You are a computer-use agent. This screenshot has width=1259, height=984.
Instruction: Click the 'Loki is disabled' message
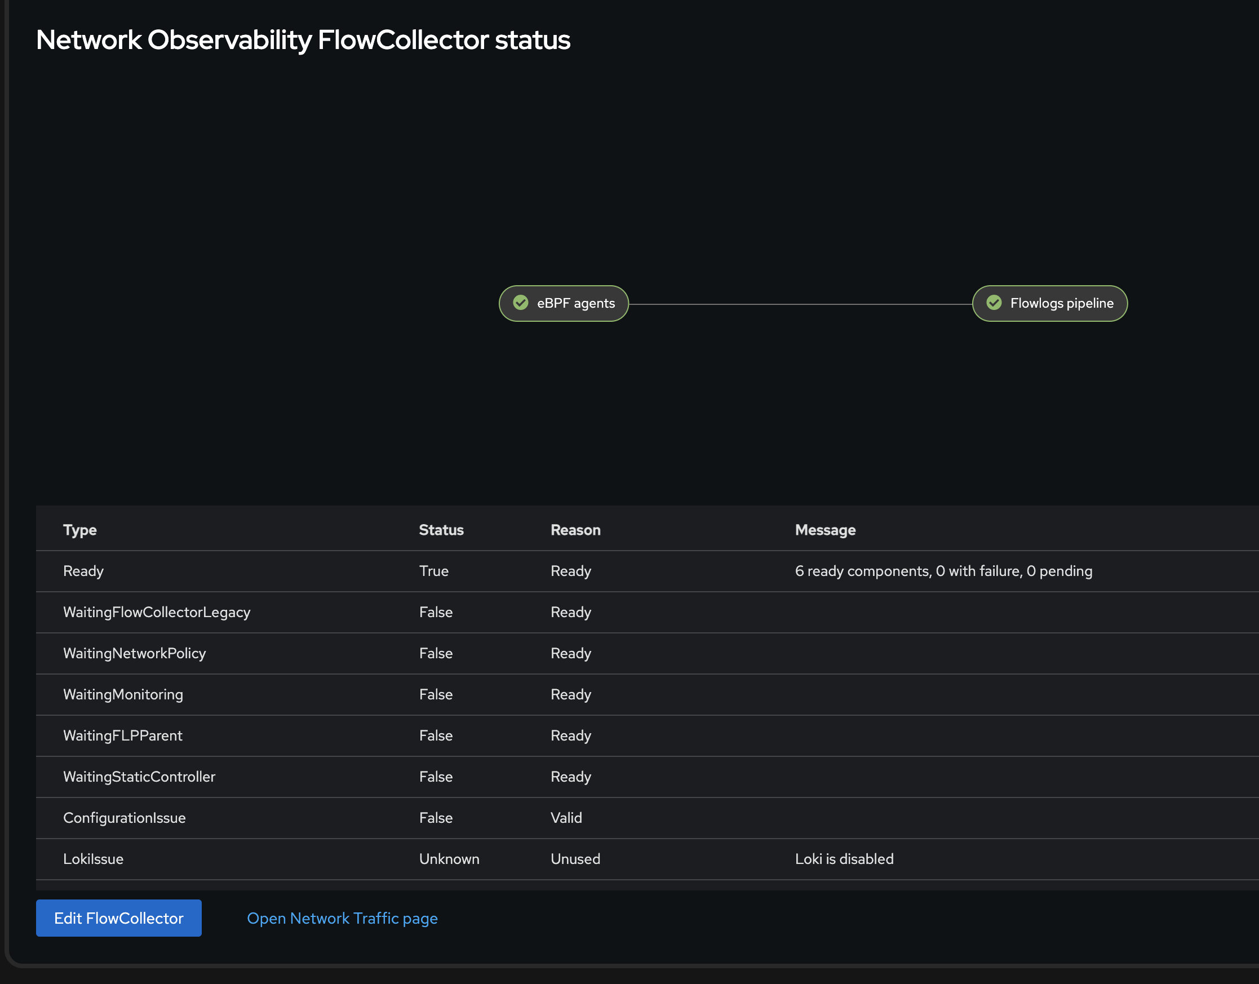click(x=844, y=859)
